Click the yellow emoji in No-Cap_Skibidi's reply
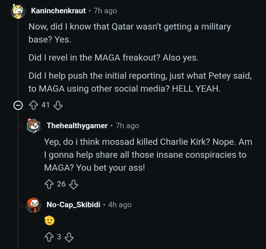Viewport: 266px width, 249px height. tap(50, 221)
